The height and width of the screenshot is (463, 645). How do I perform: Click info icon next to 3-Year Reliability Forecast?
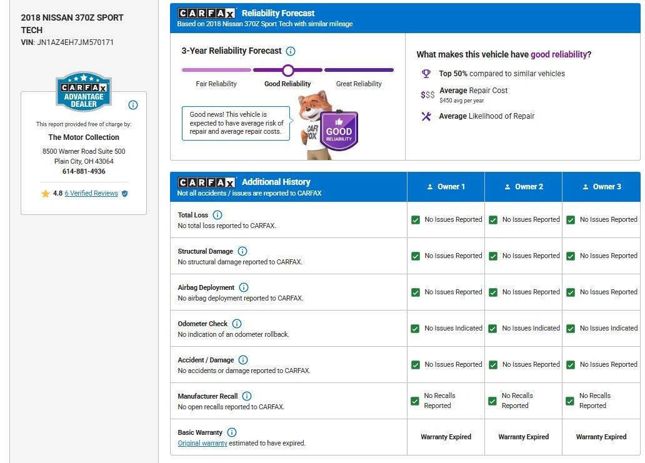(x=291, y=51)
